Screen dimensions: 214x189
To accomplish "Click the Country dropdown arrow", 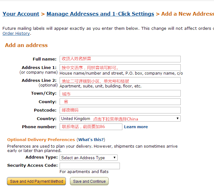I will (x=178, y=118).
